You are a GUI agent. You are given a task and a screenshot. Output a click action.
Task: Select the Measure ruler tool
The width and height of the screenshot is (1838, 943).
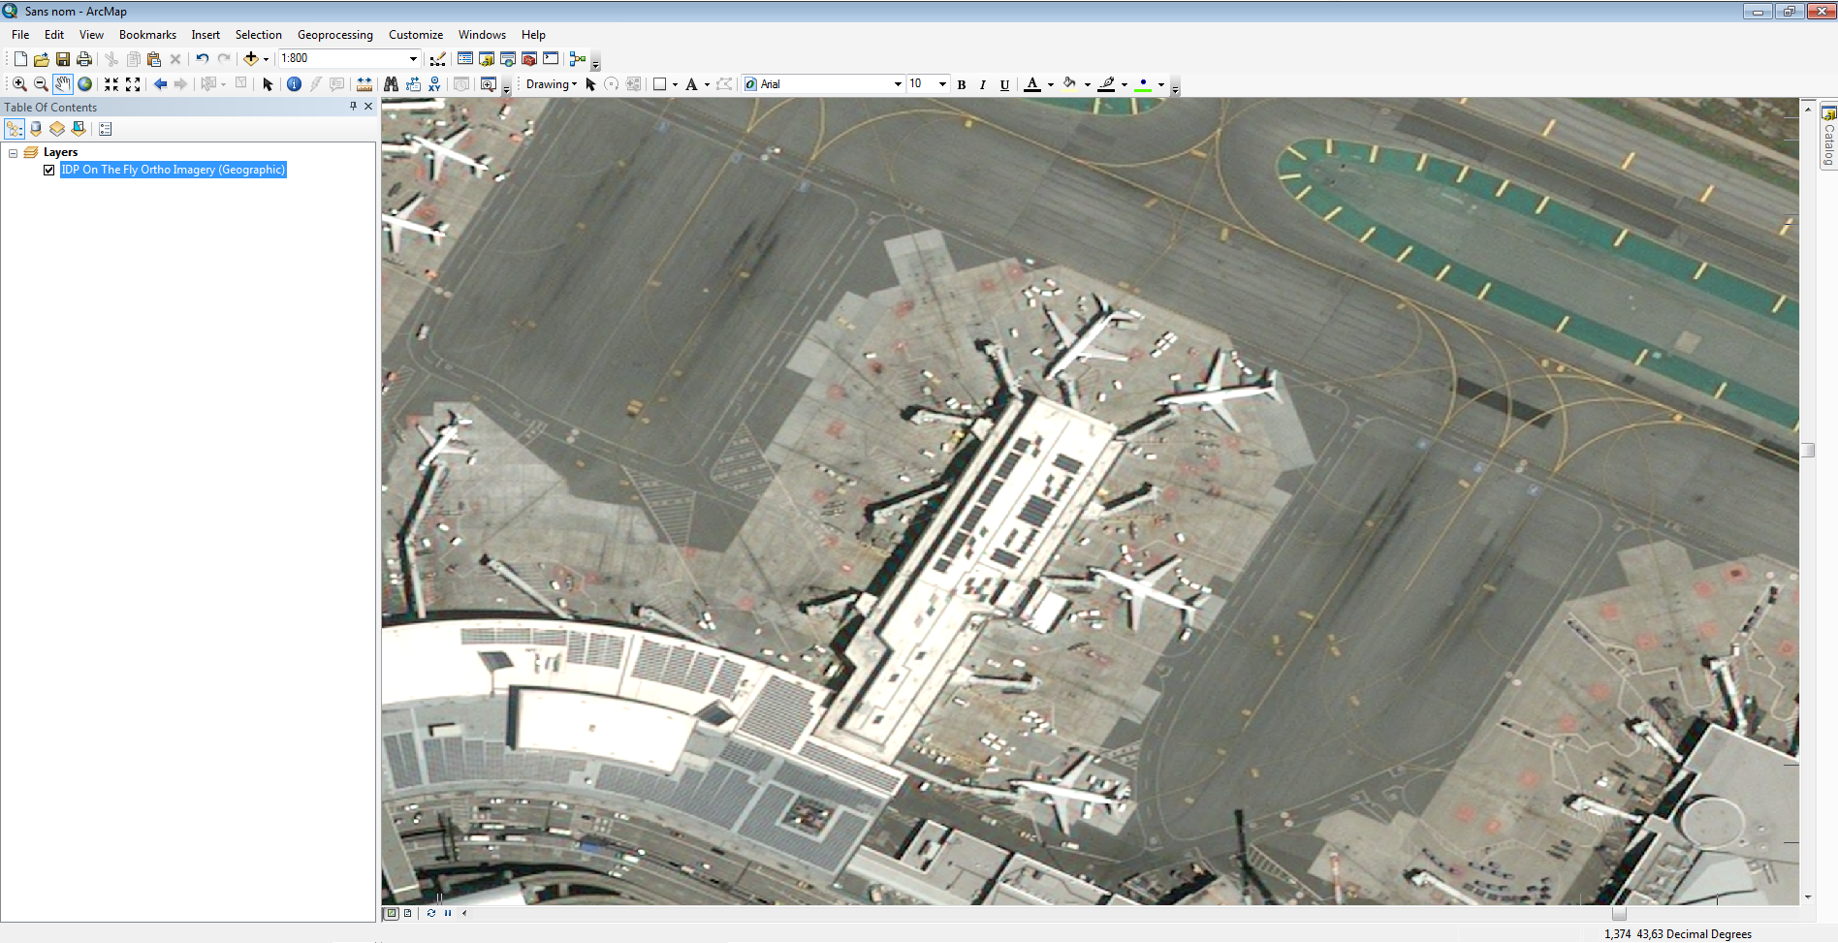[x=364, y=84]
